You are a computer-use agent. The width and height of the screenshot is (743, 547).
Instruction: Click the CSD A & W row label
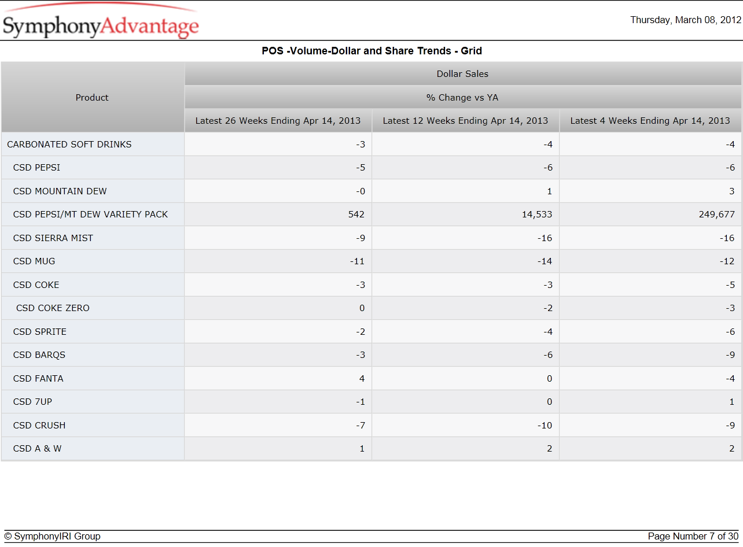pyautogui.click(x=37, y=449)
